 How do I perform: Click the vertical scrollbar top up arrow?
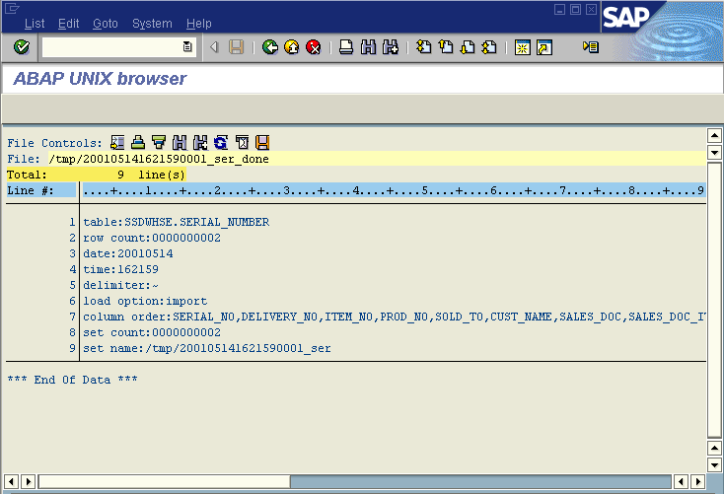point(714,136)
